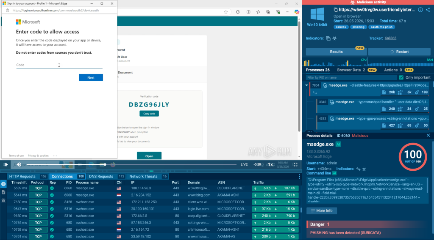434x240 pixels.
Task: Click the windows indicator icon beside Indicators
Action: pos(328,38)
